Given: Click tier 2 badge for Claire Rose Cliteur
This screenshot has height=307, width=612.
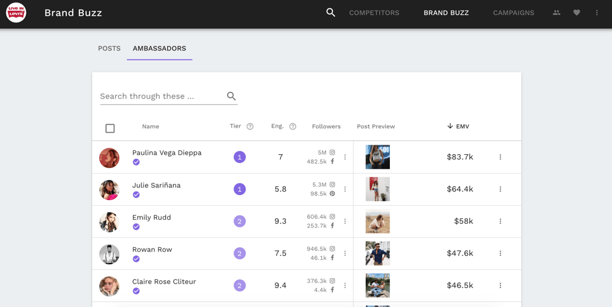Looking at the screenshot, I should tap(240, 286).
